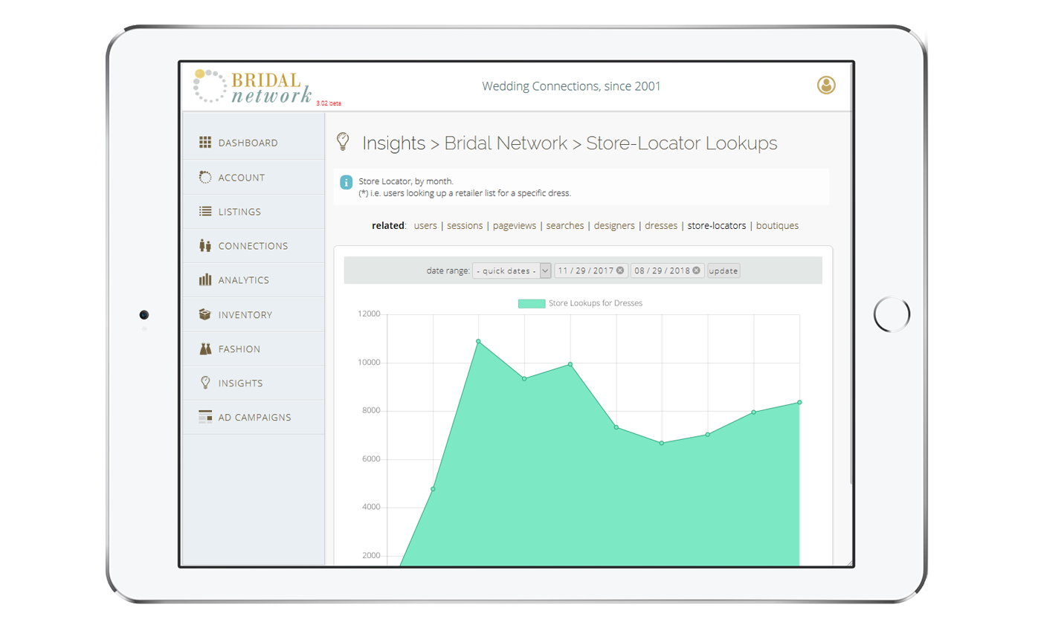Go to related designers link
Image resolution: width=1041 pixels, height=622 pixels.
click(x=614, y=226)
